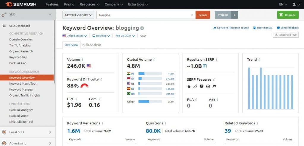Click the graduation cap SERP feature icon

click(x=214, y=86)
